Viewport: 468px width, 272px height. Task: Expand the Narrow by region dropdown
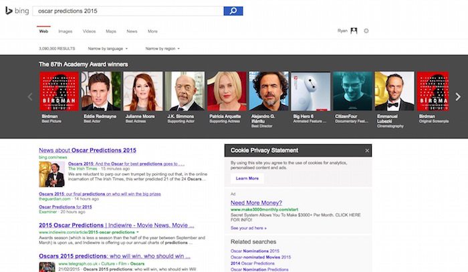(x=162, y=48)
